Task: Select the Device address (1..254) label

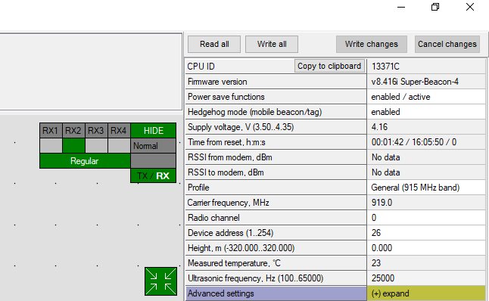Action: pos(230,233)
